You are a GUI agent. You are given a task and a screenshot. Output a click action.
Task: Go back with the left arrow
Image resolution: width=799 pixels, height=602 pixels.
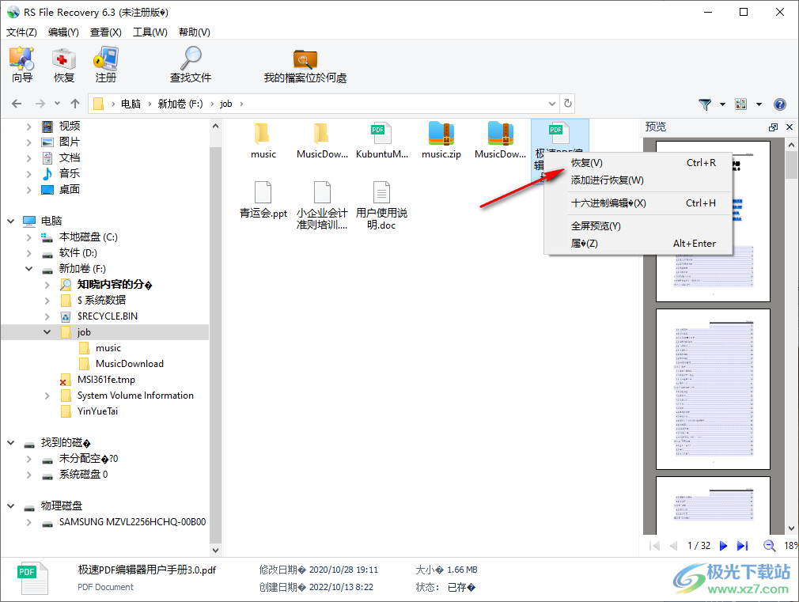click(x=17, y=104)
